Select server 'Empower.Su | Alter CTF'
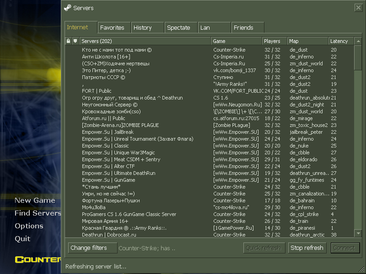The height and width of the screenshot is (274, 366). click(x=210, y=166)
